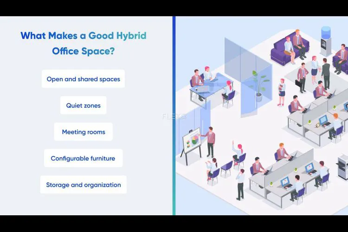Click the "Open and shared spaces" label
The image size is (348, 232).
pos(83,79)
